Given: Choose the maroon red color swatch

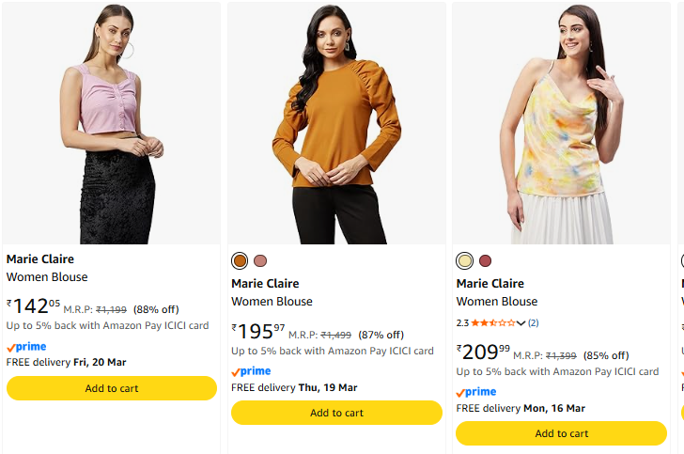Looking at the screenshot, I should coord(485,260).
